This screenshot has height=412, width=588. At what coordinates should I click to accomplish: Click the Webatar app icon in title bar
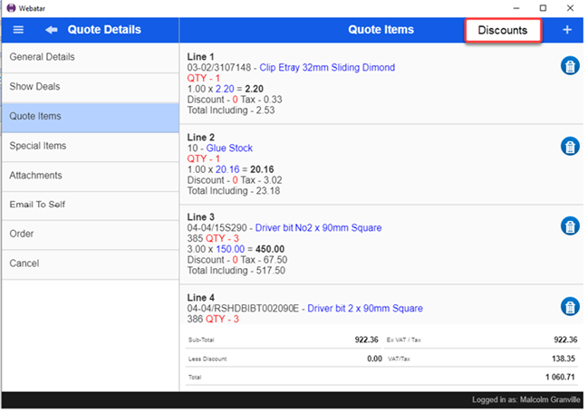(10, 7)
